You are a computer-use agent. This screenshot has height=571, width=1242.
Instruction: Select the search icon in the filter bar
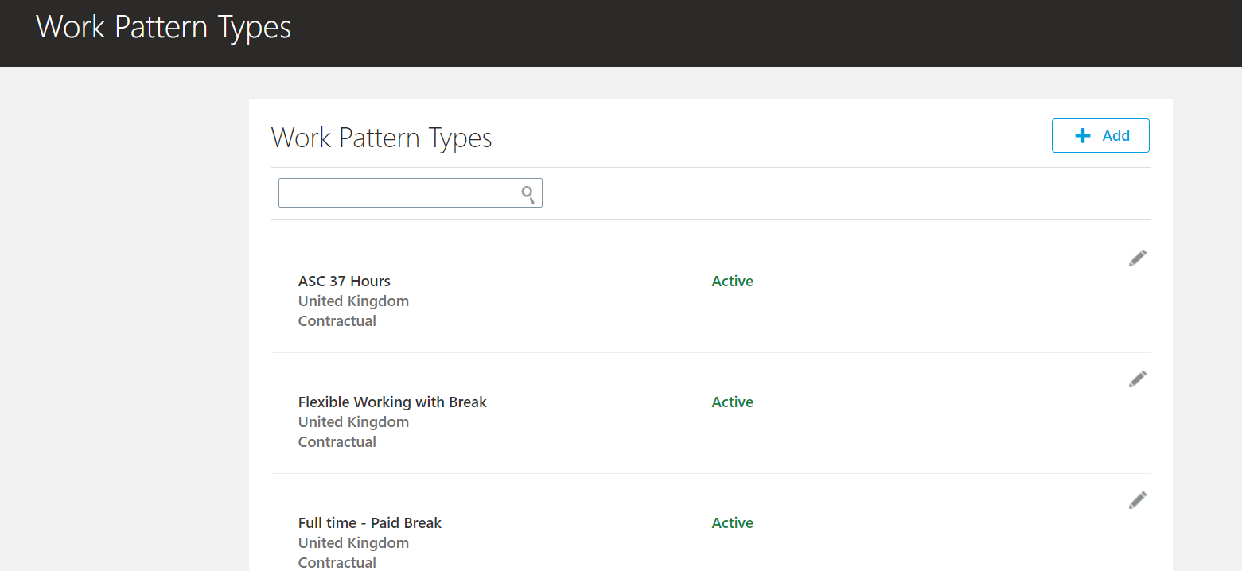tap(528, 193)
